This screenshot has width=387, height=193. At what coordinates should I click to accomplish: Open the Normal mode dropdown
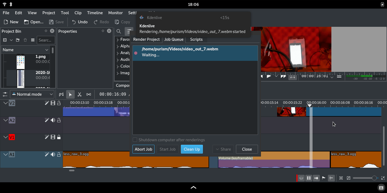(32, 94)
